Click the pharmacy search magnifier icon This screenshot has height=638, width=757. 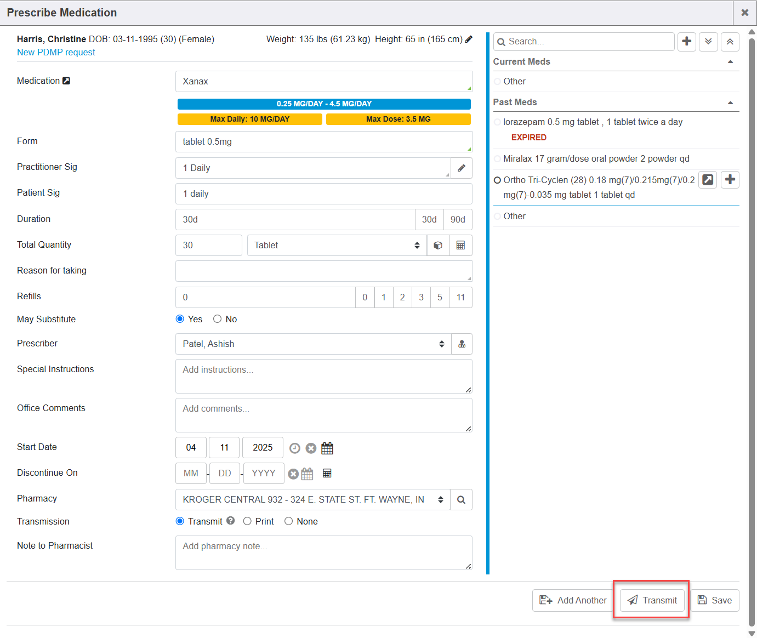[x=461, y=500]
